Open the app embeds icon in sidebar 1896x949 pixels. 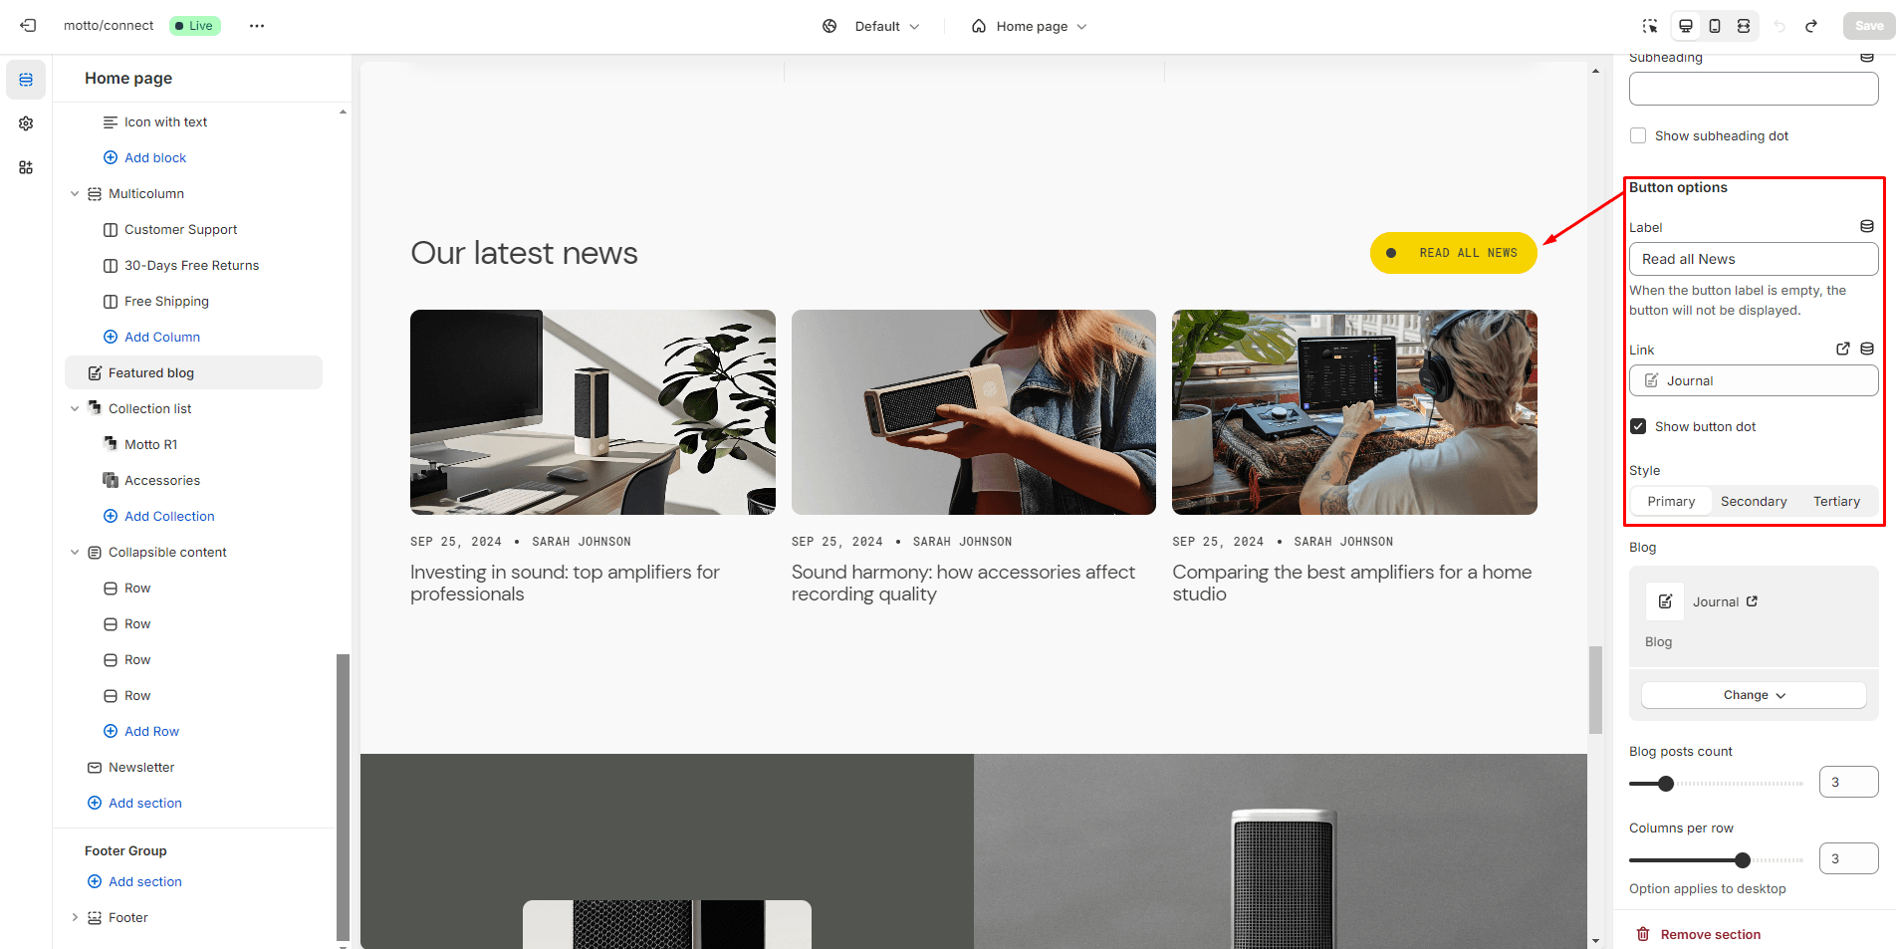coord(26,167)
